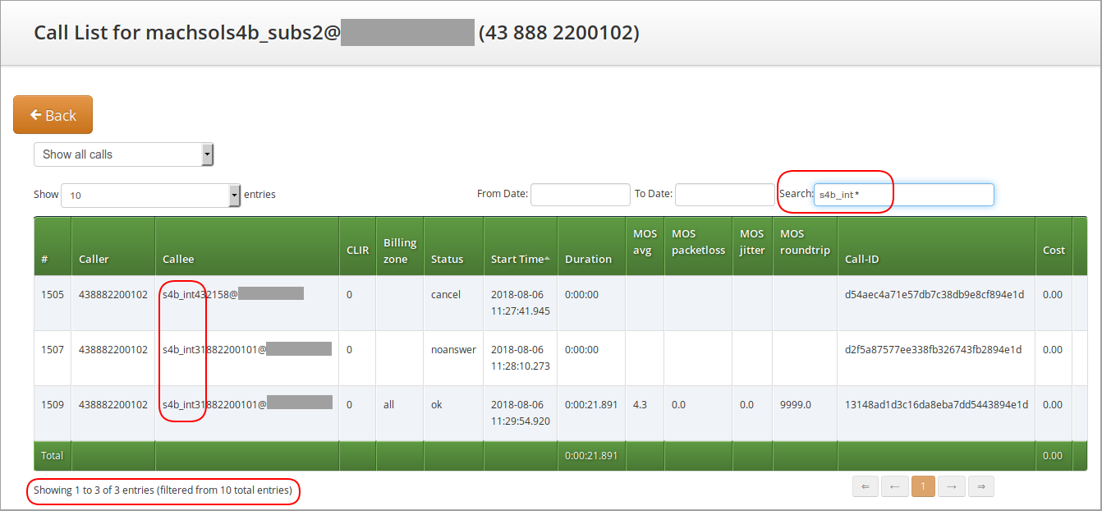Click inside the Search box containing s4b_int*
The height and width of the screenshot is (511, 1102).
point(903,195)
